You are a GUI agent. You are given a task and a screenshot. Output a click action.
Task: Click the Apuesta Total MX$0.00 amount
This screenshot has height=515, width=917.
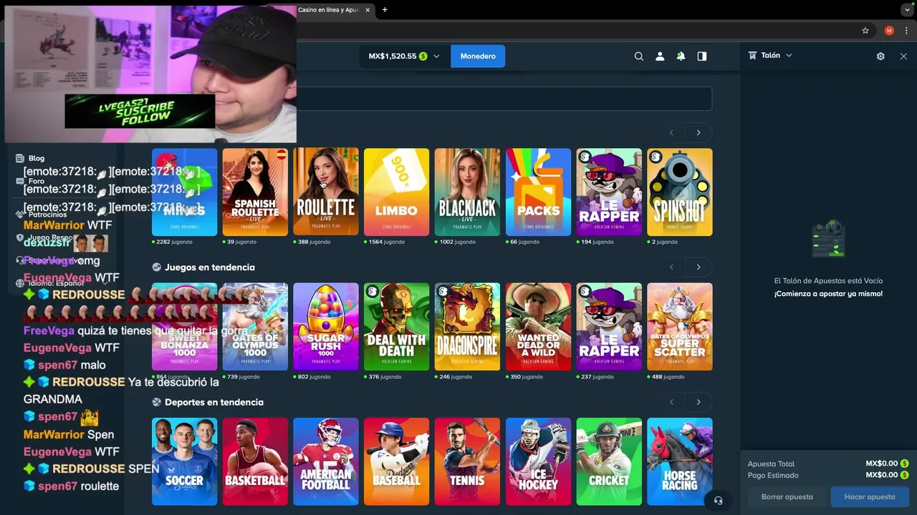(x=888, y=463)
